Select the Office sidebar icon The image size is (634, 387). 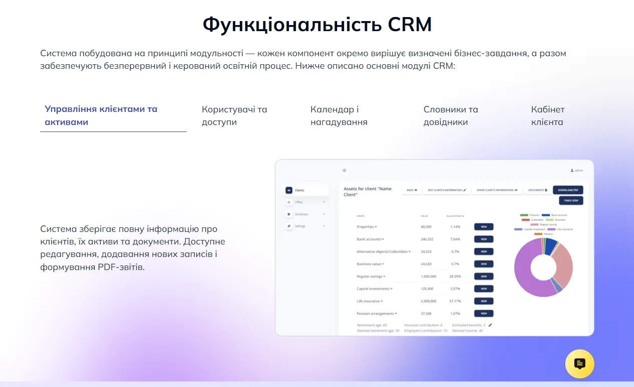point(289,202)
